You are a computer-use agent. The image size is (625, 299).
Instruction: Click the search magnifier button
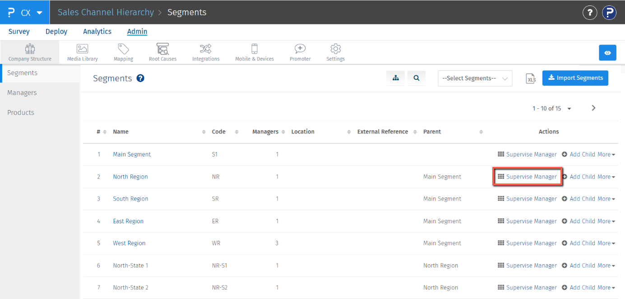tap(417, 78)
